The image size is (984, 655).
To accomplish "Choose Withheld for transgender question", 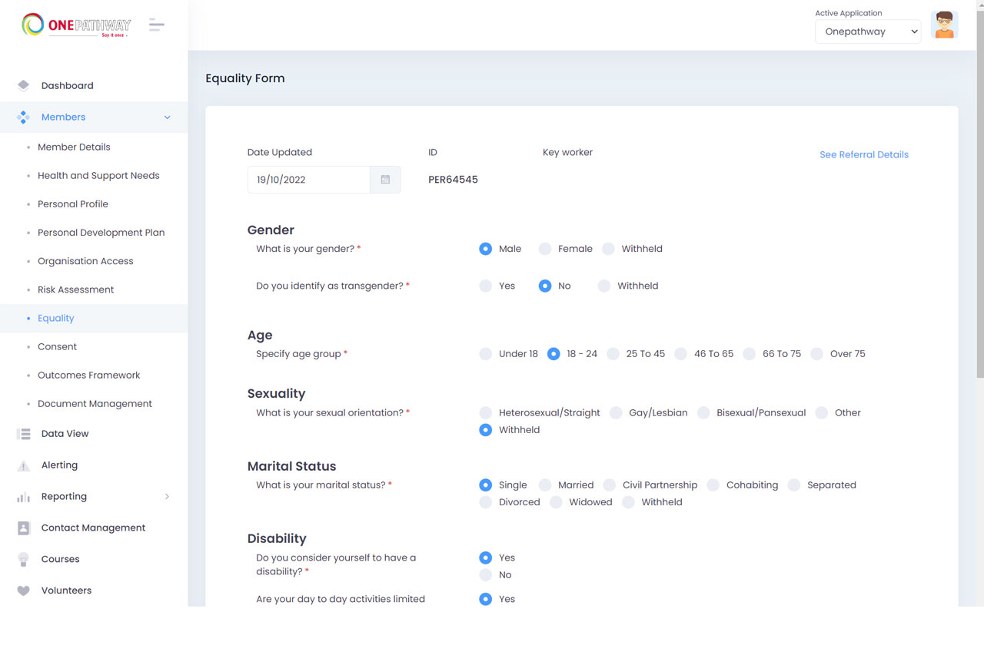I will tap(604, 286).
